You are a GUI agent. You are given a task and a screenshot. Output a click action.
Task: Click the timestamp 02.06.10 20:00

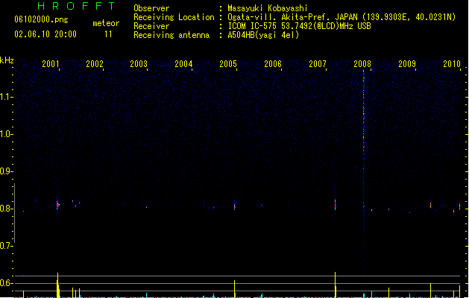pos(45,34)
